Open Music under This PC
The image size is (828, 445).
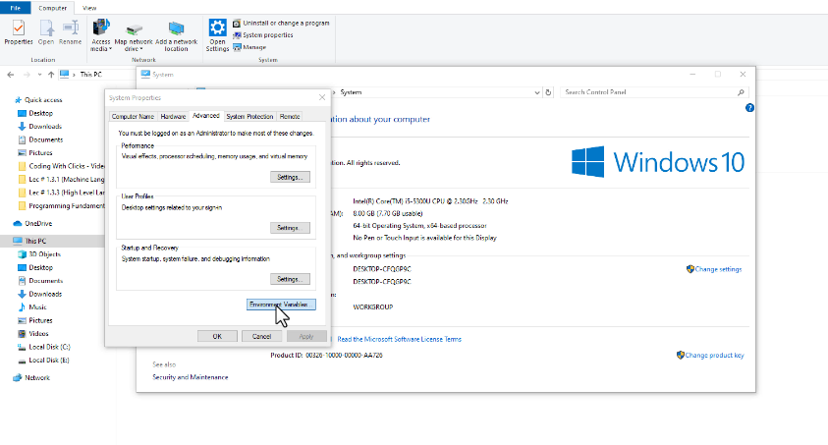37,306
